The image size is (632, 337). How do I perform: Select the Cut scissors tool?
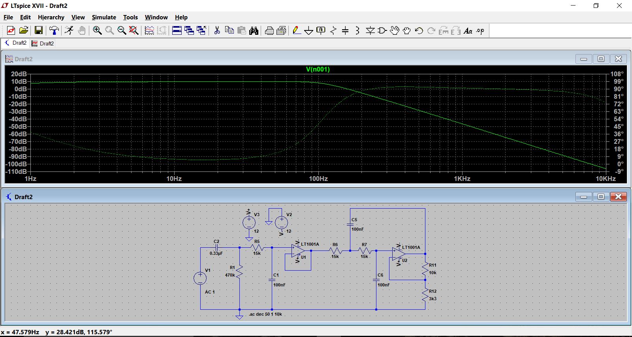217,30
